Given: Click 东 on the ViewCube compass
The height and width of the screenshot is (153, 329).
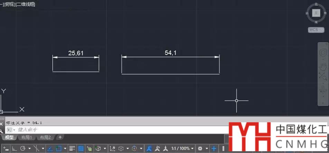Looking at the screenshot, I should click(325, 13).
